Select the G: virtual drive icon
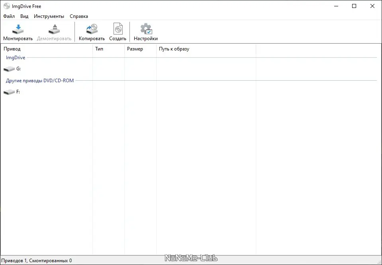 coord(9,69)
